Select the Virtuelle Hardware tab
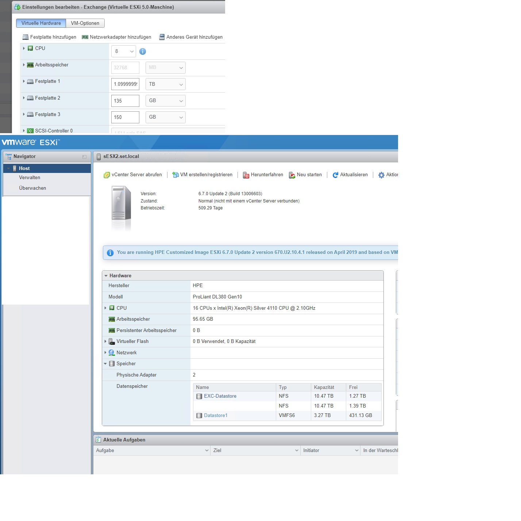Viewport: 521px width, 521px height. [41, 23]
